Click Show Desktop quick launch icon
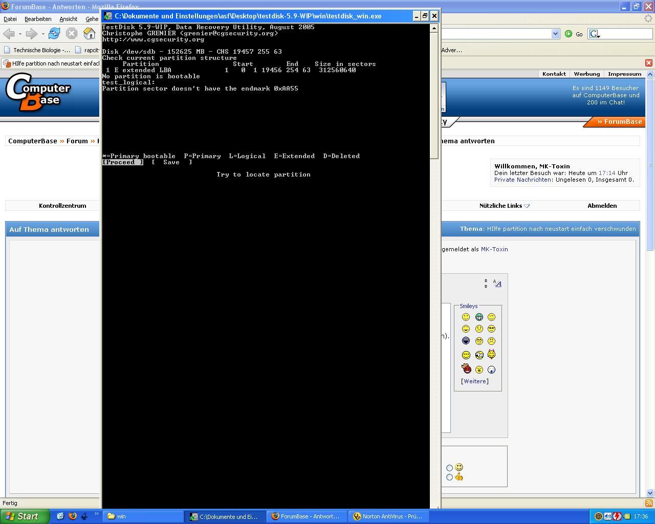The image size is (655, 524). click(60, 516)
